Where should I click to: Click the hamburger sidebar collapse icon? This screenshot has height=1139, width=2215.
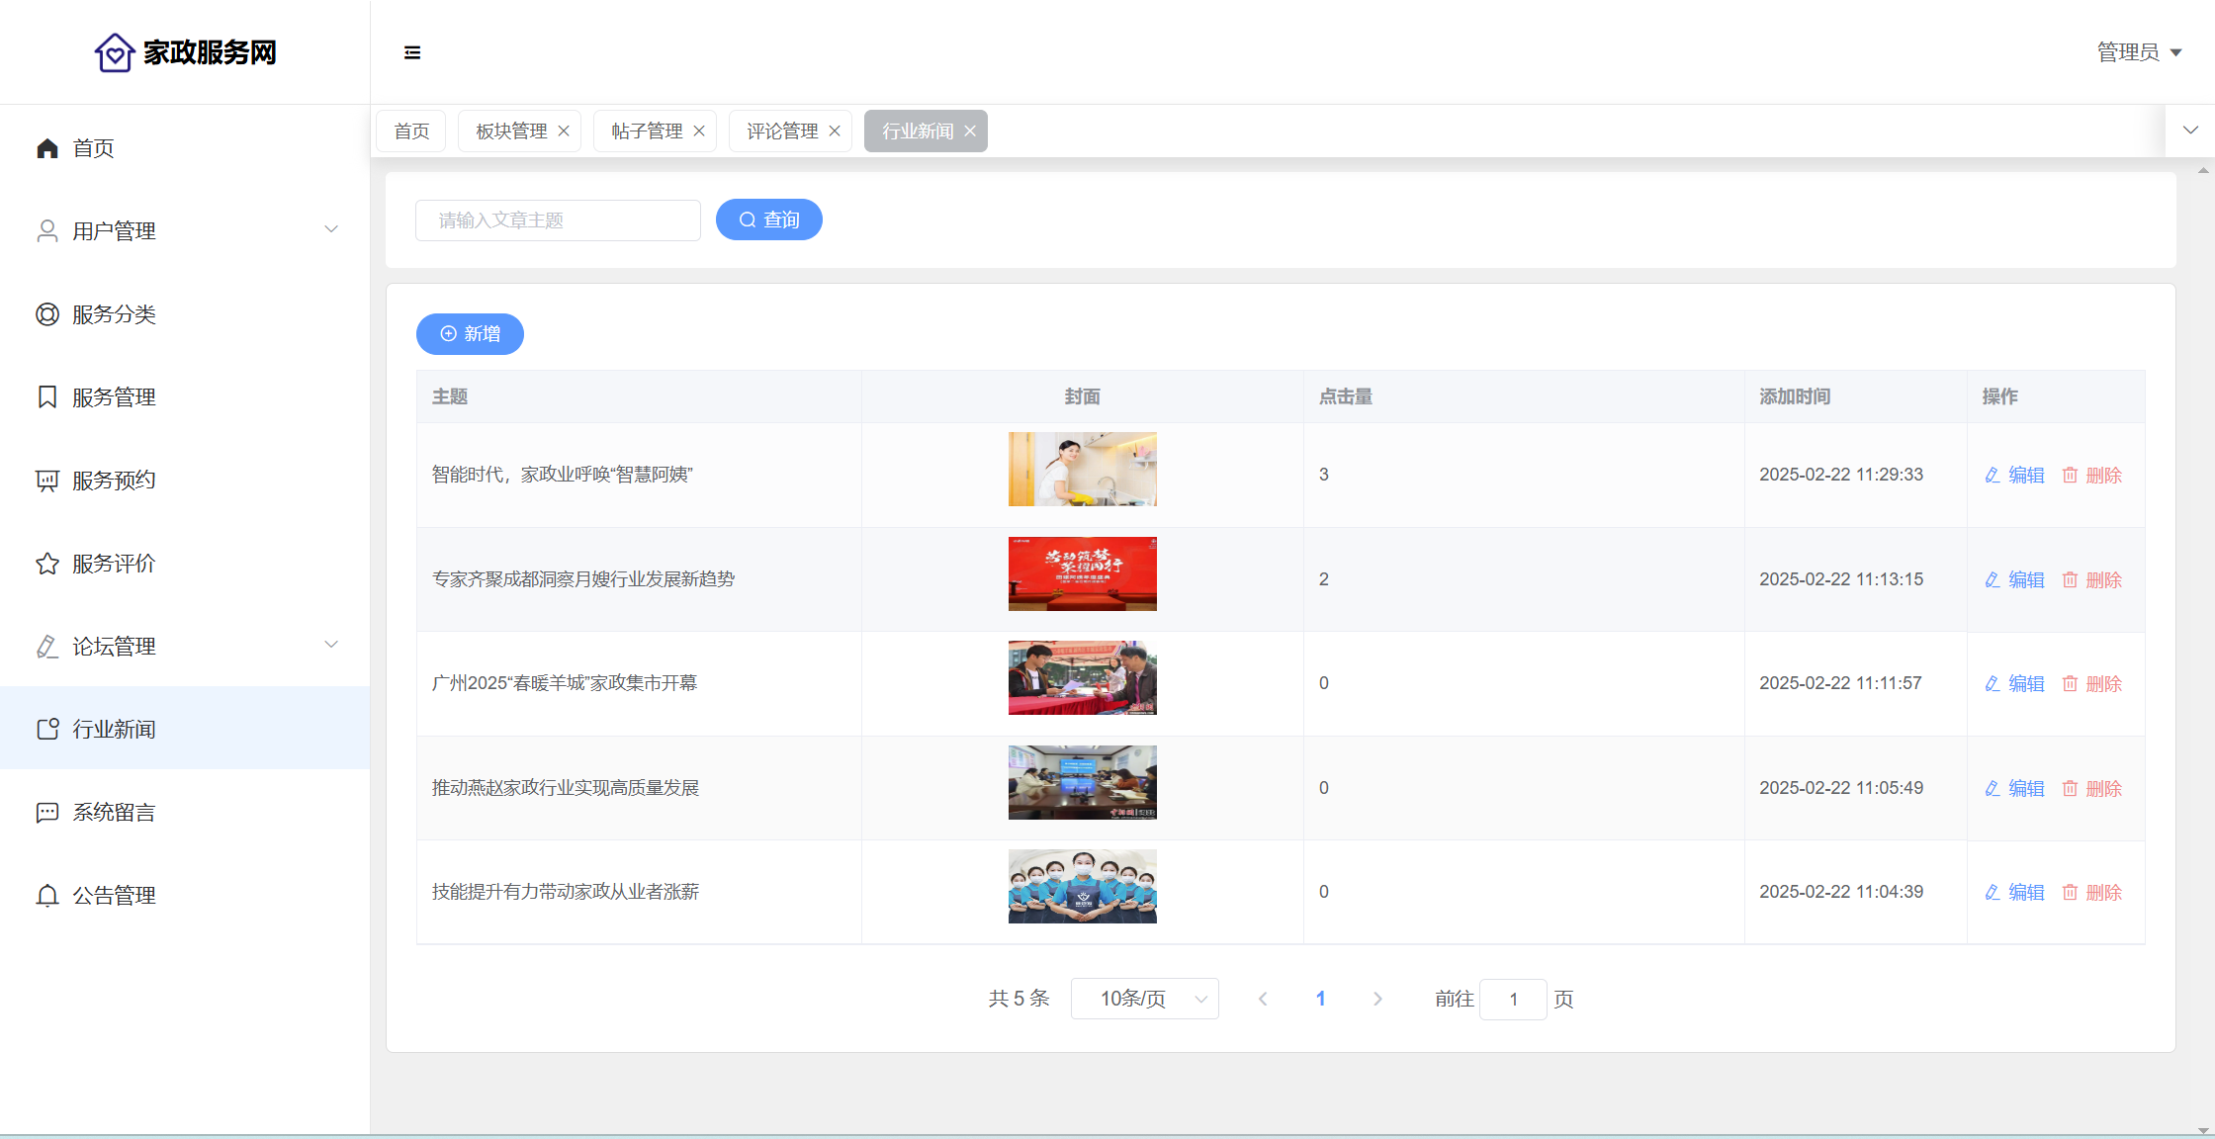412,52
